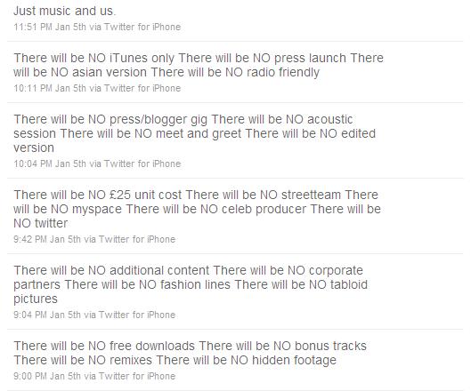471x391 pixels.
Task: Click the tweet about NO press/blogger gig
Action: pos(194,133)
